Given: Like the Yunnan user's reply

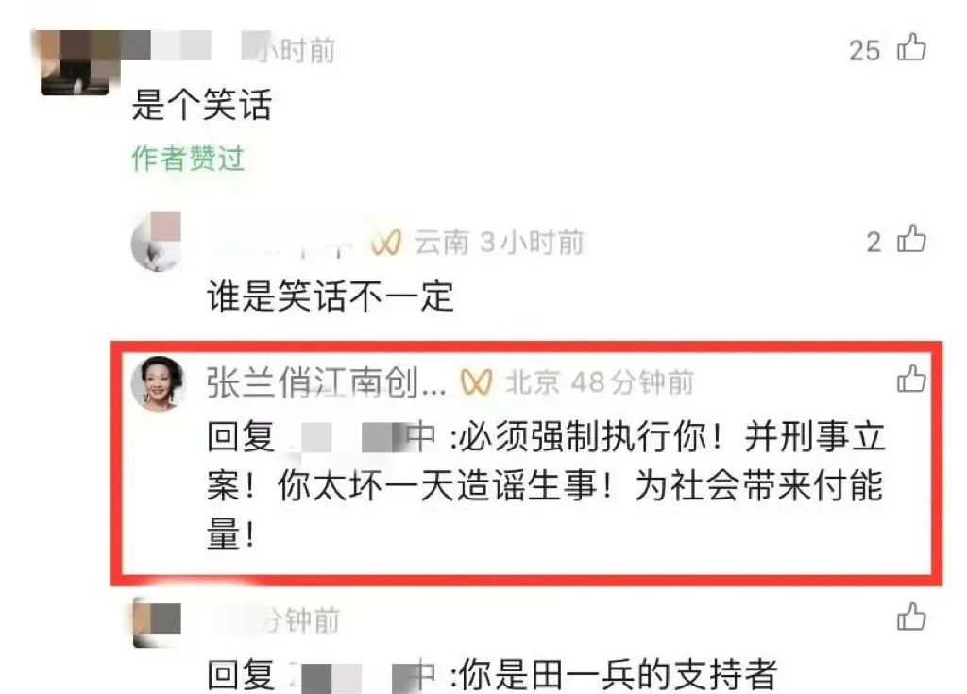Looking at the screenshot, I should (911, 239).
